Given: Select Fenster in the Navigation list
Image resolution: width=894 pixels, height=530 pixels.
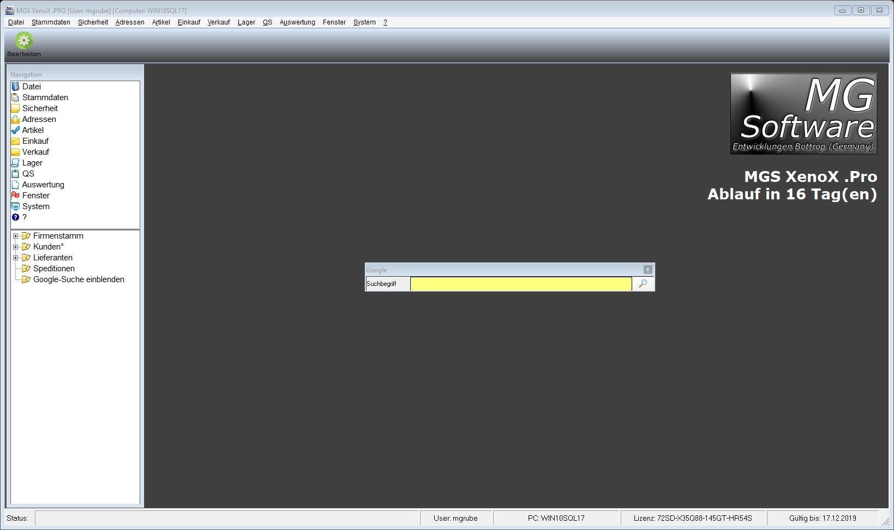Looking at the screenshot, I should point(36,196).
